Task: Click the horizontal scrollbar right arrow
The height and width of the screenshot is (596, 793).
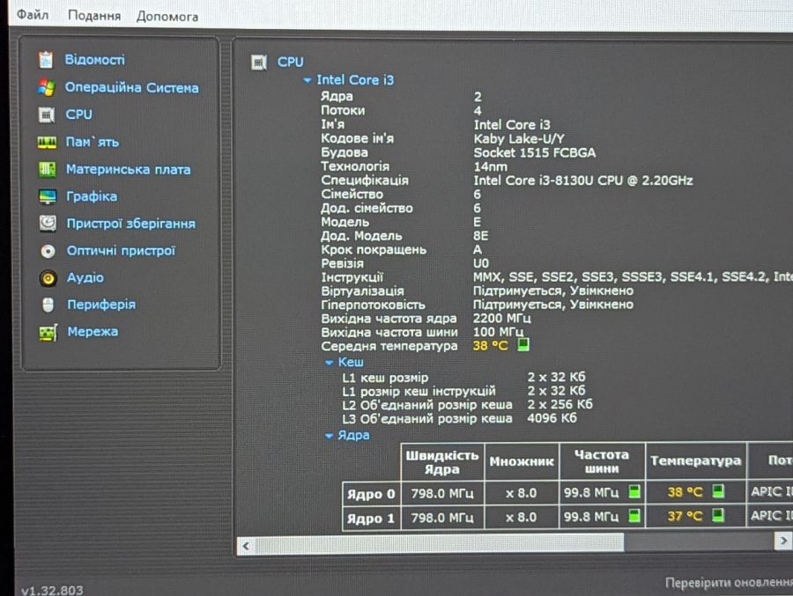Action: [783, 541]
